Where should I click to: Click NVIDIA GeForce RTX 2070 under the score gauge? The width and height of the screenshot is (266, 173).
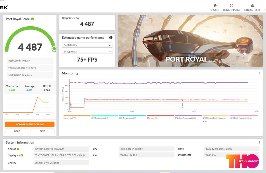[30, 68]
